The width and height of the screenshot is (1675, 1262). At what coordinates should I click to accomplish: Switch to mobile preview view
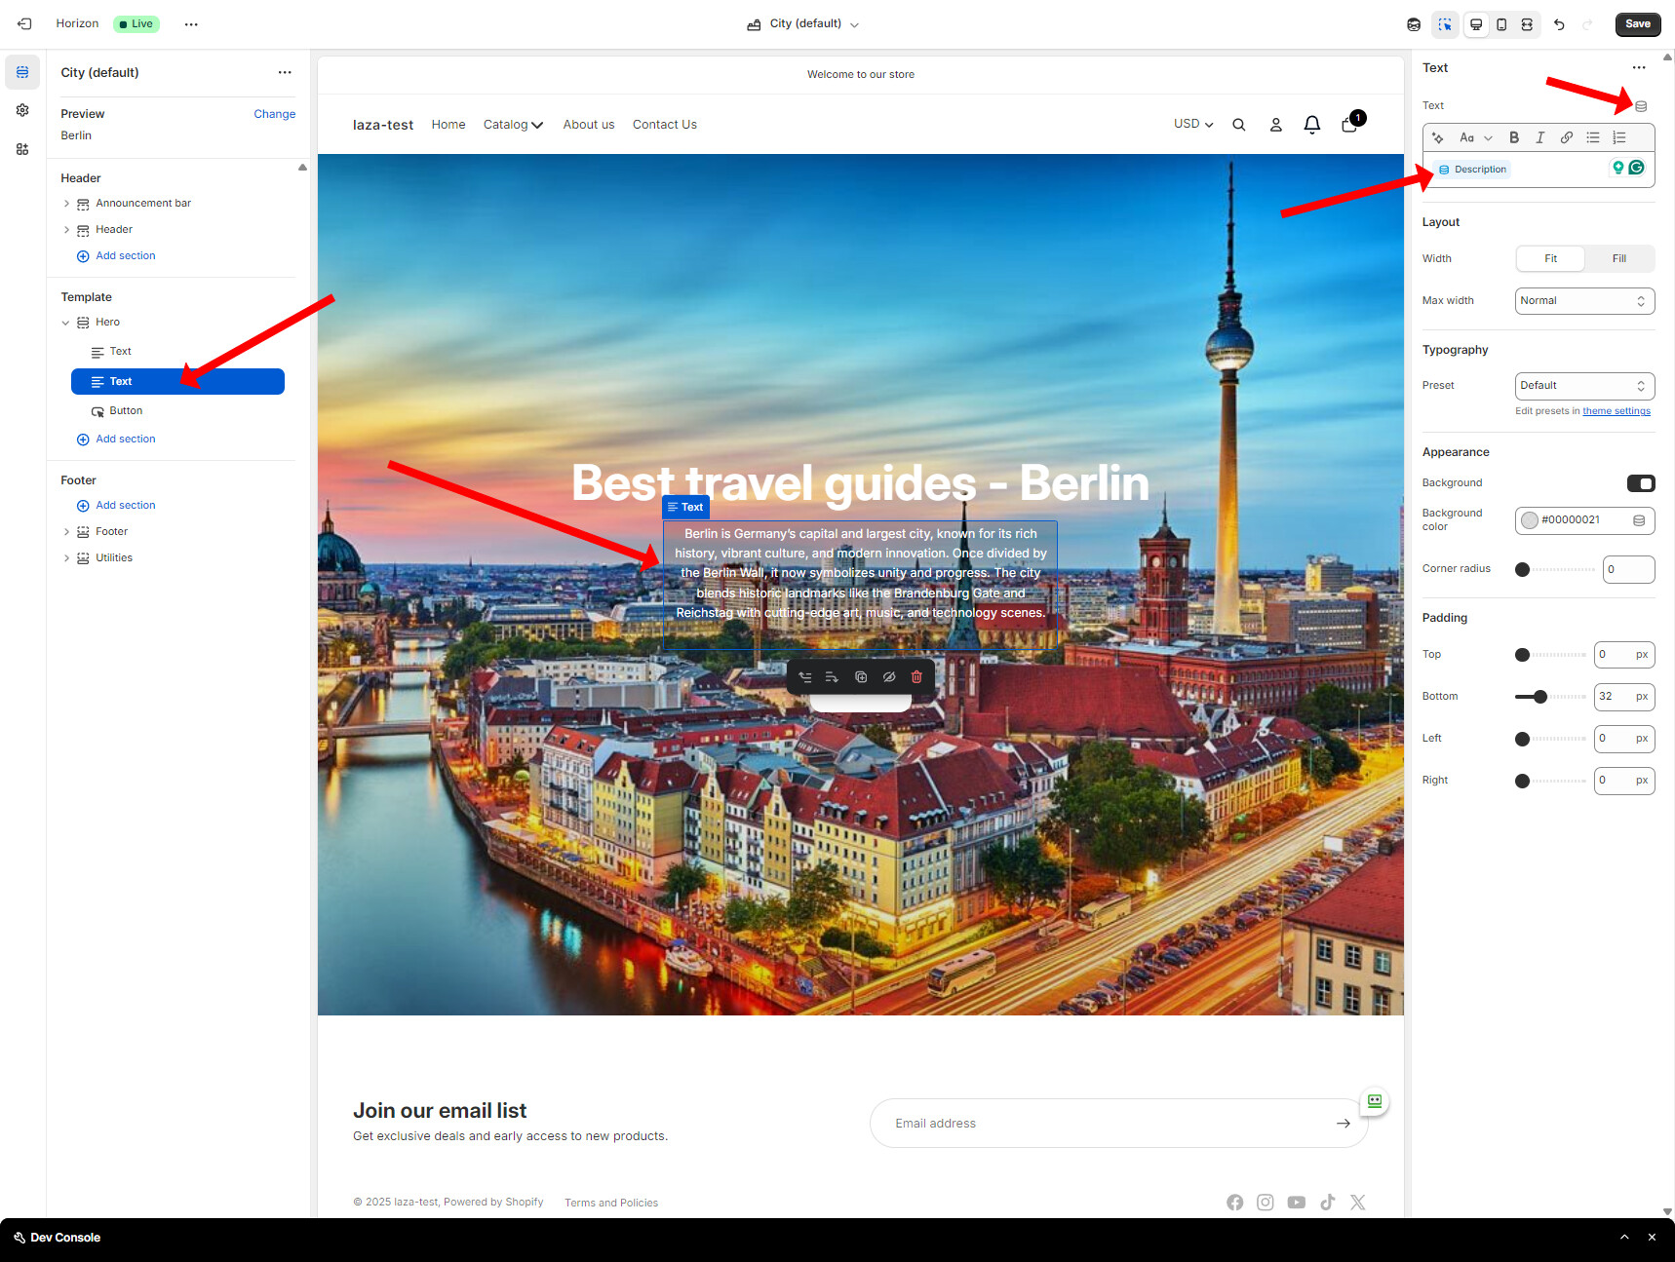1501,24
